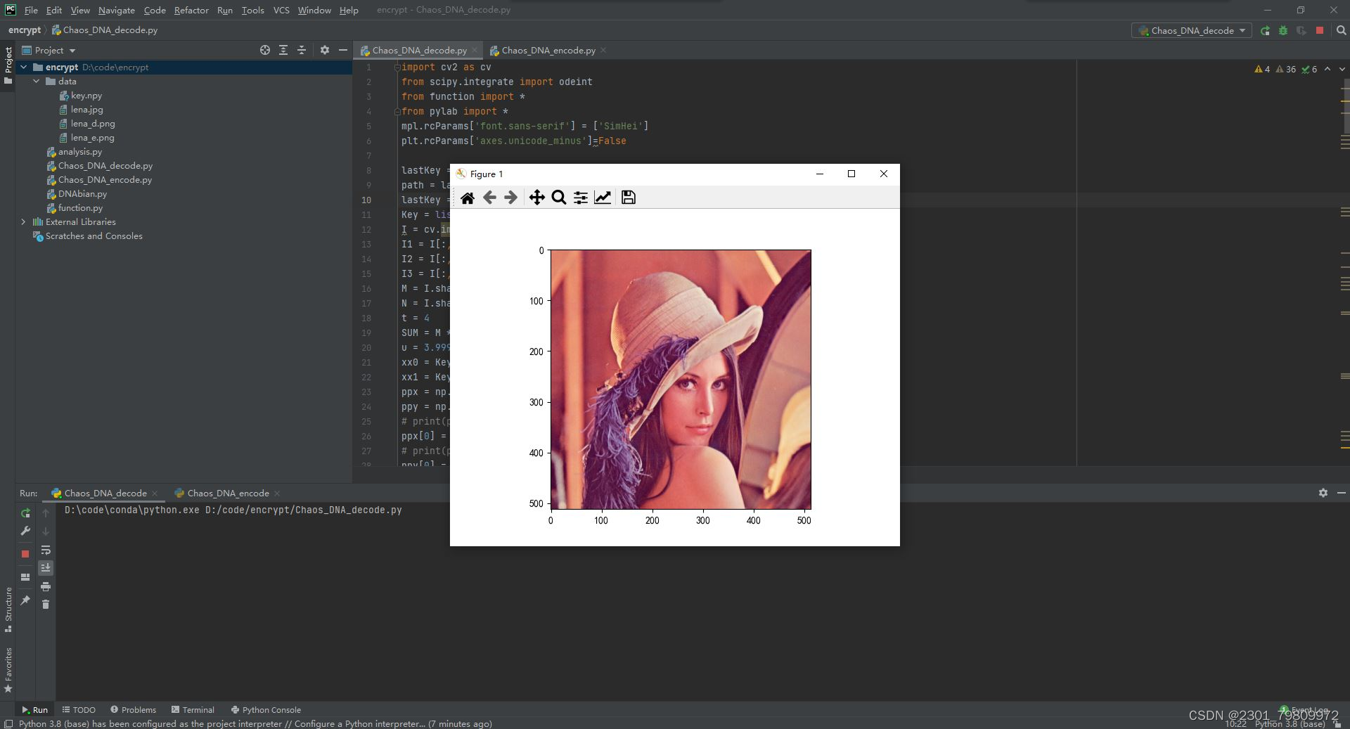The width and height of the screenshot is (1350, 729).
Task: Stop process in the Run tool window
Action: pyautogui.click(x=25, y=554)
